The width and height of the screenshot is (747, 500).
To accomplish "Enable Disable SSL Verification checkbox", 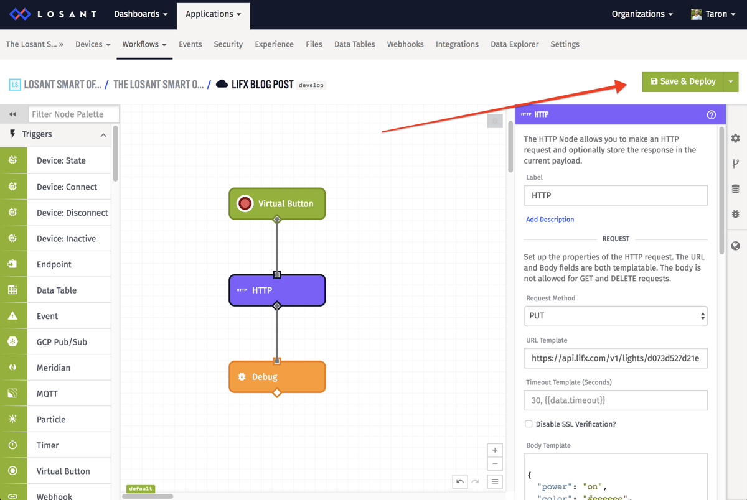I will 529,424.
